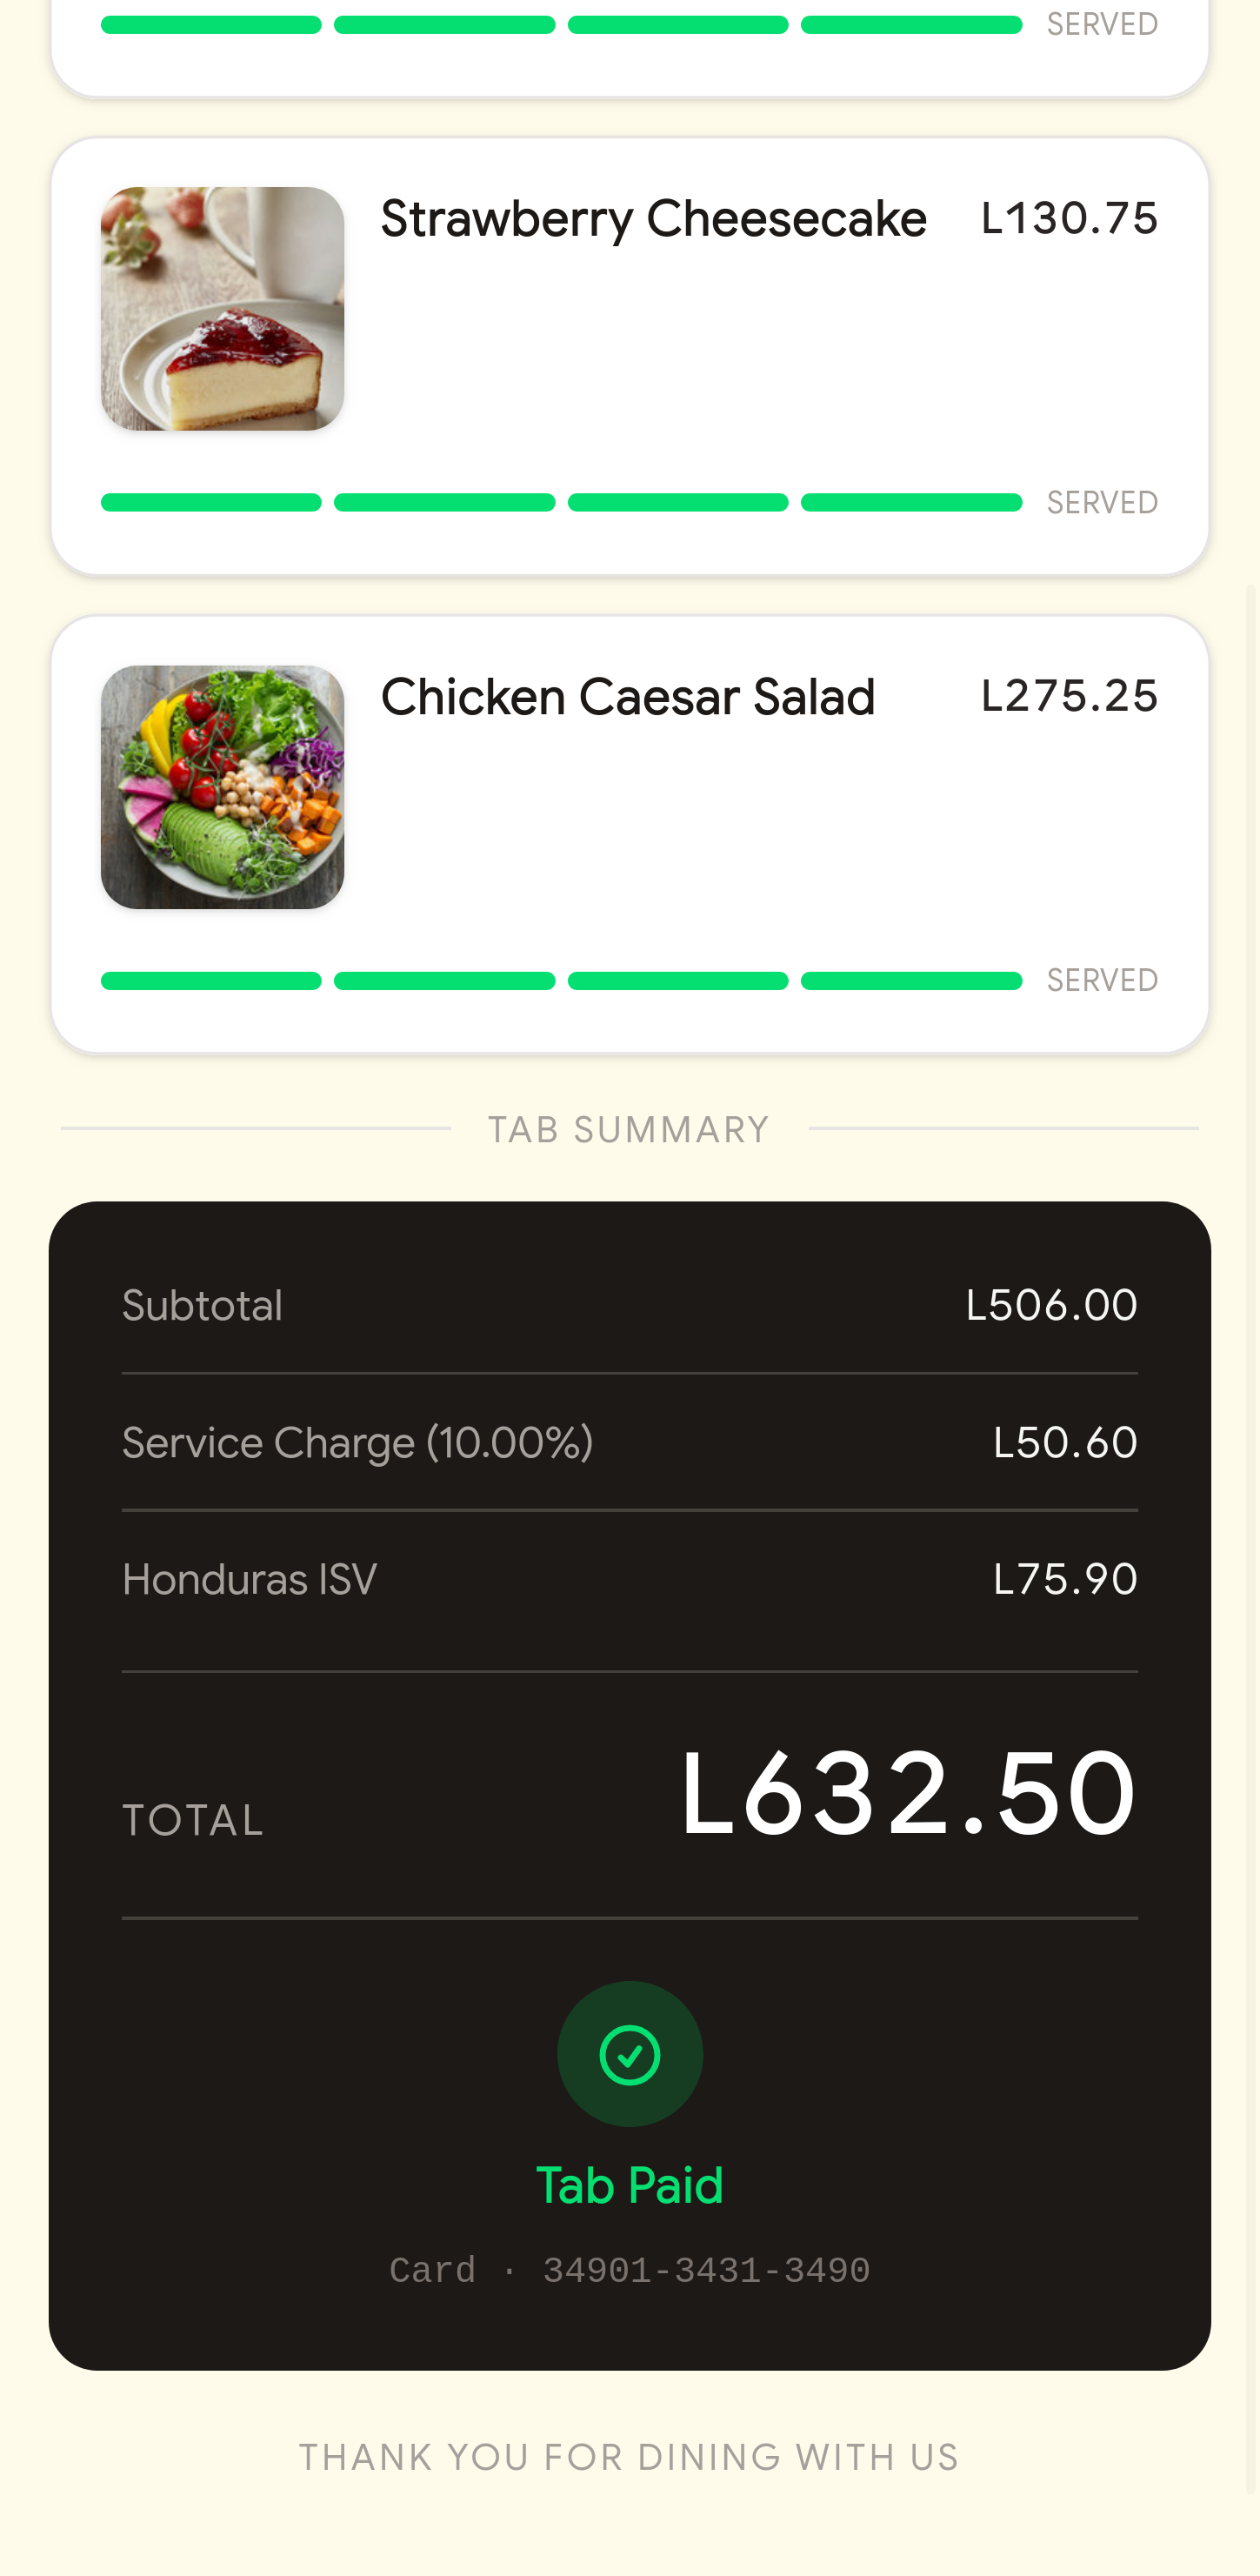Image resolution: width=1260 pixels, height=2576 pixels.
Task: Click the L130.75 cheesecake price
Action: click(x=1068, y=219)
